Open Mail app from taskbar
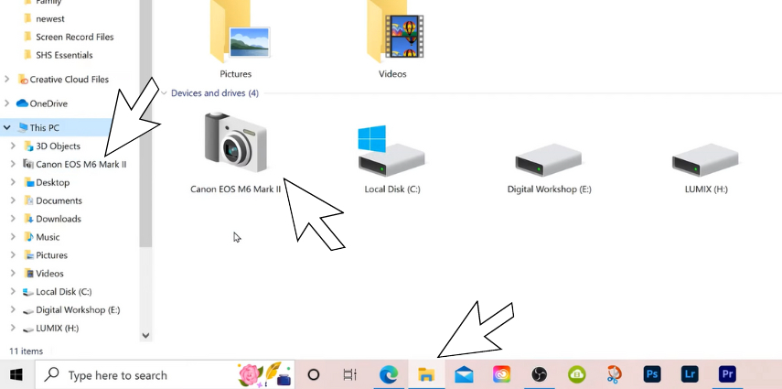 [464, 374]
